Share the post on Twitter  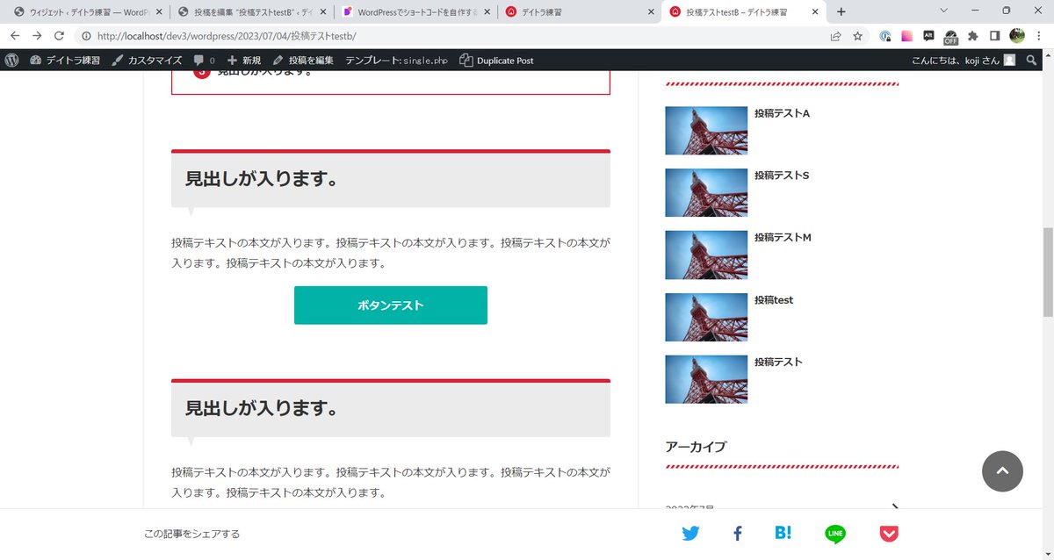click(x=690, y=534)
